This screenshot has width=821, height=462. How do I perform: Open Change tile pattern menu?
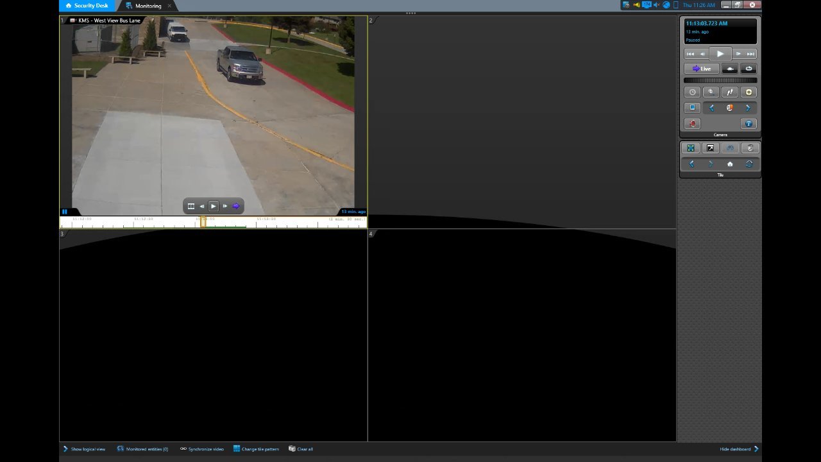[257, 449]
